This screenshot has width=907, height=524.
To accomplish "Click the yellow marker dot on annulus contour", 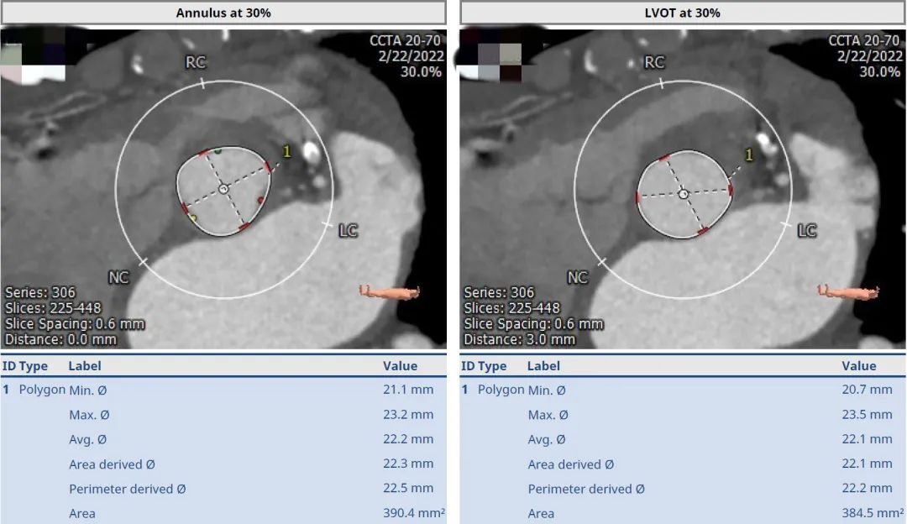I will [x=193, y=218].
